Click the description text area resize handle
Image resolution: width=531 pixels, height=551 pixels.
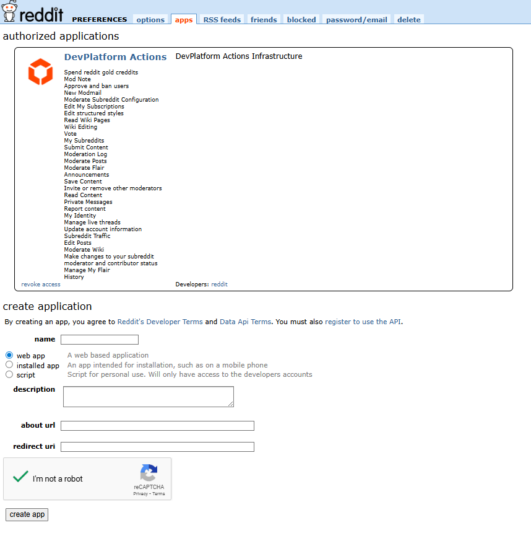231,403
